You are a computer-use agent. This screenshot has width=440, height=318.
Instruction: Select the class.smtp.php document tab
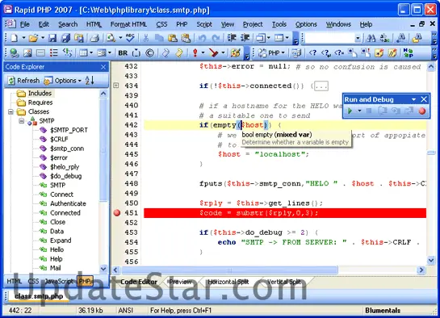click(x=39, y=296)
